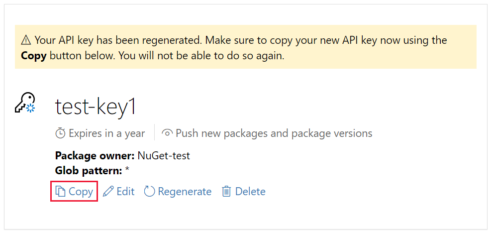This screenshot has width=492, height=234.
Task: Click the clock icon beside the expiry text
Action: 60,133
